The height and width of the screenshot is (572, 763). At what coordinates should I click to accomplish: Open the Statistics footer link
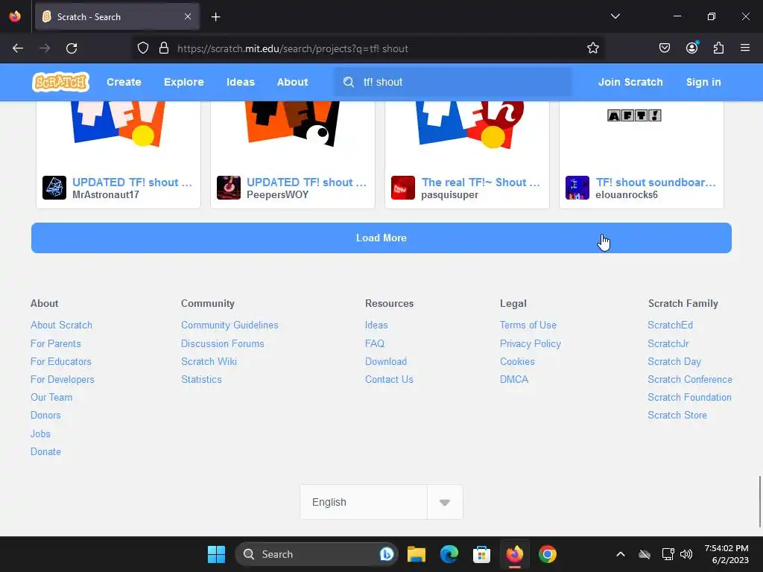(x=201, y=379)
